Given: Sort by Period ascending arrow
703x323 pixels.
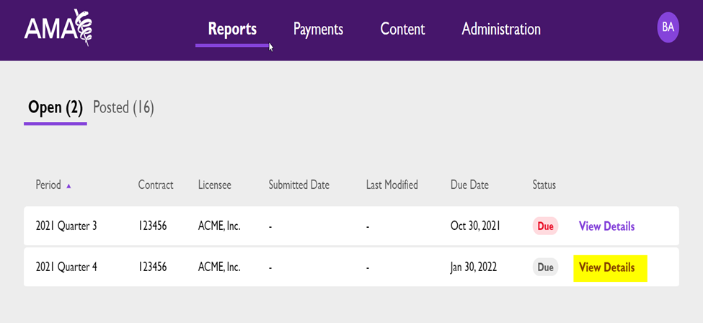Looking at the screenshot, I should pyautogui.click(x=68, y=185).
